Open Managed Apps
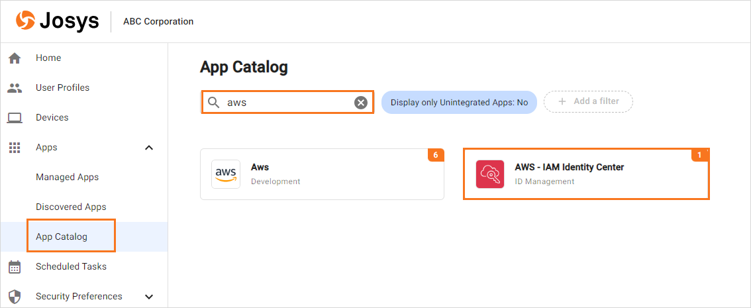The height and width of the screenshot is (308, 751). pos(67,178)
